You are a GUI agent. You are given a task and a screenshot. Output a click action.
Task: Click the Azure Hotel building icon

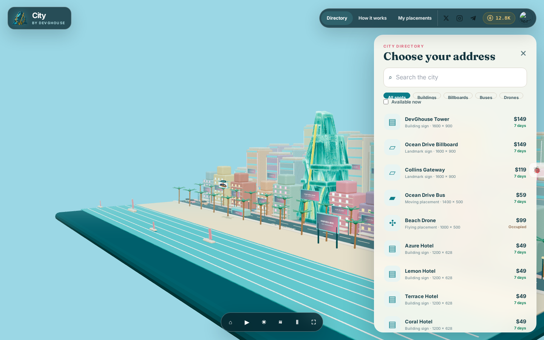[x=393, y=249]
